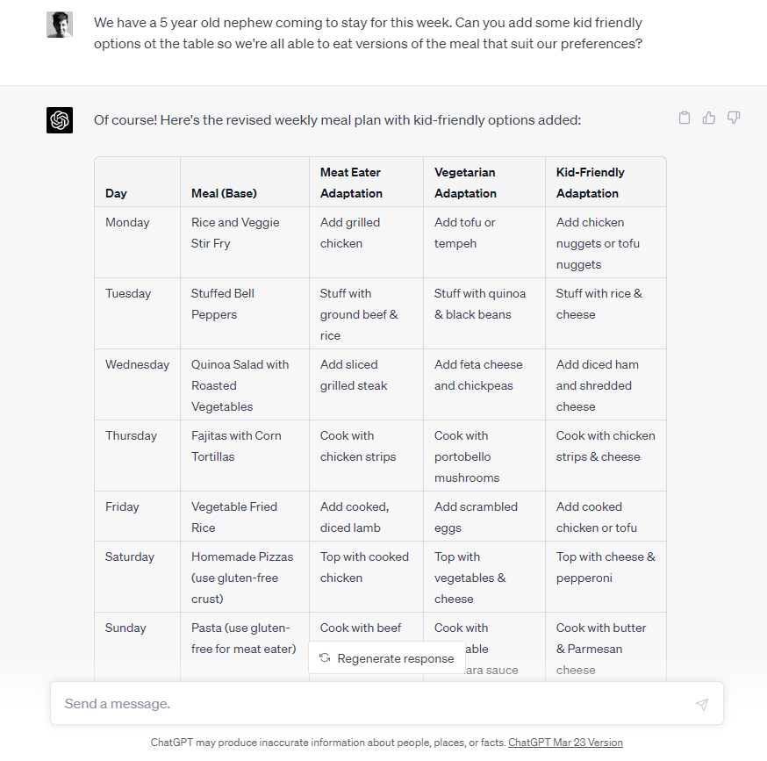Screen dimensions: 767x761
Task: Click the user's nephew question text
Action: [368, 33]
